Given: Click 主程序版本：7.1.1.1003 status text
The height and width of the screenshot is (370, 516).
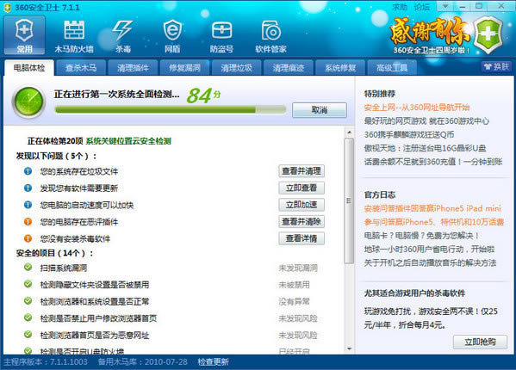Looking at the screenshot, I should click(x=46, y=362).
